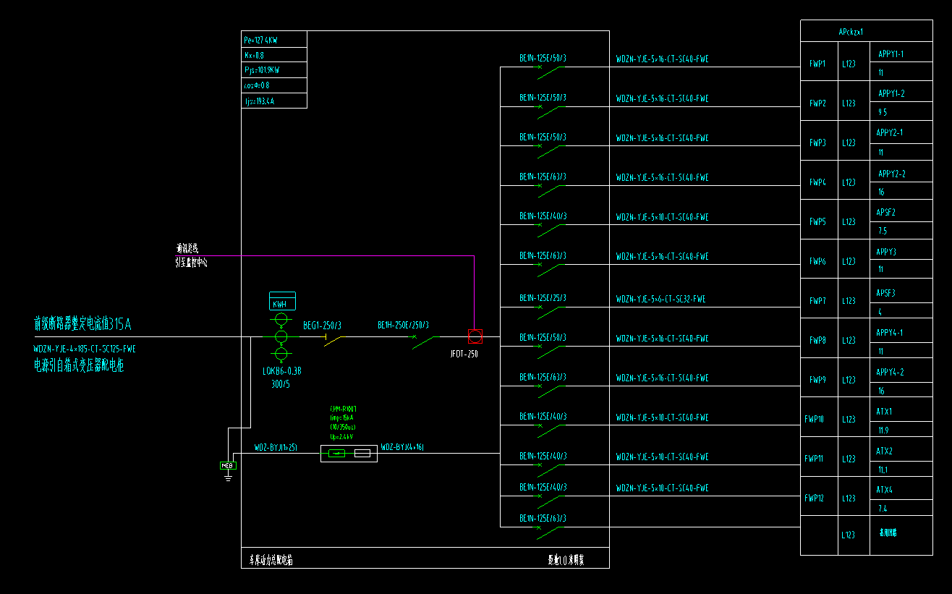Screen dimensions: 952x594
Task: Select the '前级断路器整定电流值315A' heading text
Action: click(82, 323)
